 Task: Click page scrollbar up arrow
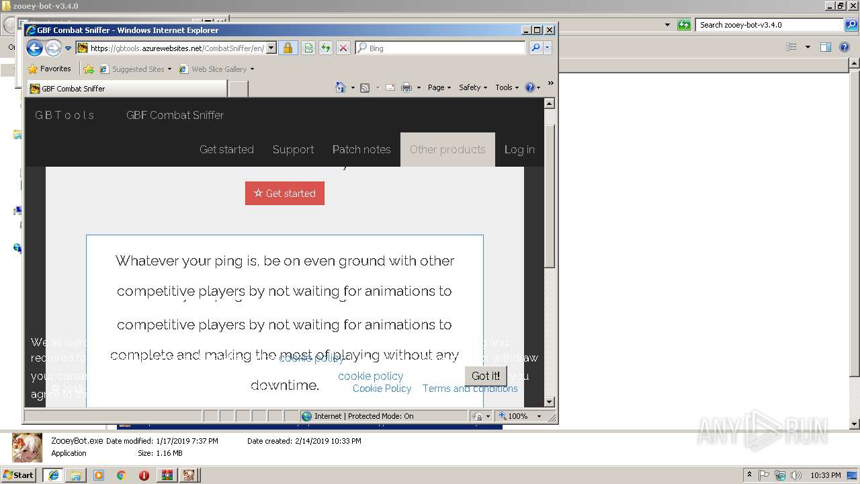tap(549, 104)
